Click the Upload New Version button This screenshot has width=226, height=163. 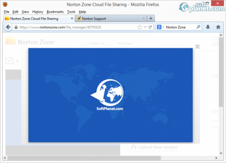(x=153, y=147)
